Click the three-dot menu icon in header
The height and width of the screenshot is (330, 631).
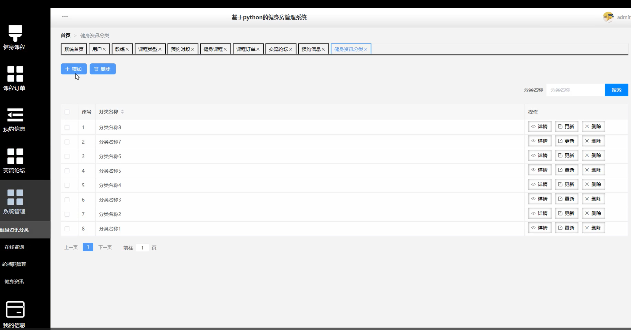[x=65, y=17]
